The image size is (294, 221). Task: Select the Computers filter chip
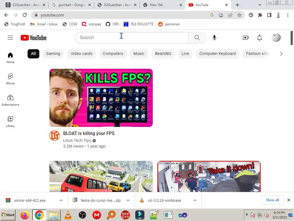coord(113,54)
